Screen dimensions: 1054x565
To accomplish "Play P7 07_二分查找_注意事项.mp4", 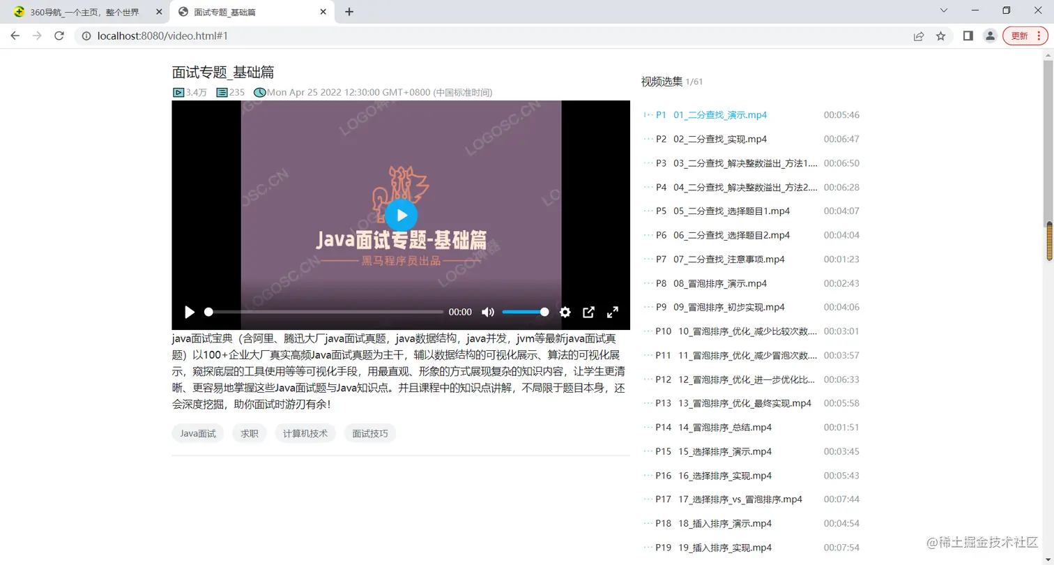I will point(751,259).
